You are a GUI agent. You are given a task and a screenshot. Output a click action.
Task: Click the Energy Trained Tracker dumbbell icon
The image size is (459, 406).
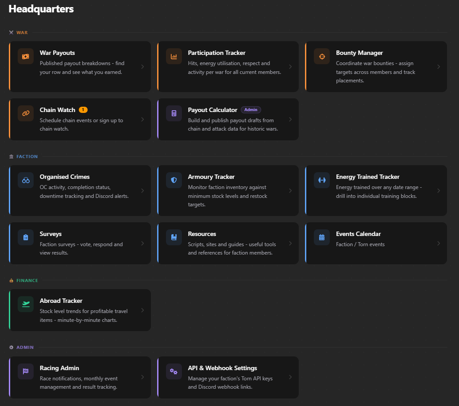[322, 180]
